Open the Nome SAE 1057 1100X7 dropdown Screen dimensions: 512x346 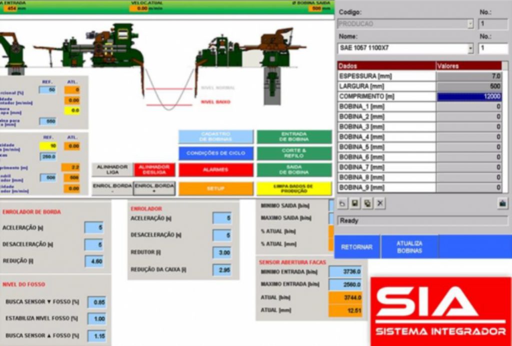(x=470, y=48)
